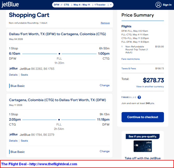Image resolution: width=174 pixels, height=168 pixels.
Task: Click the JetBlue logo in header
Action: tap(10, 5)
